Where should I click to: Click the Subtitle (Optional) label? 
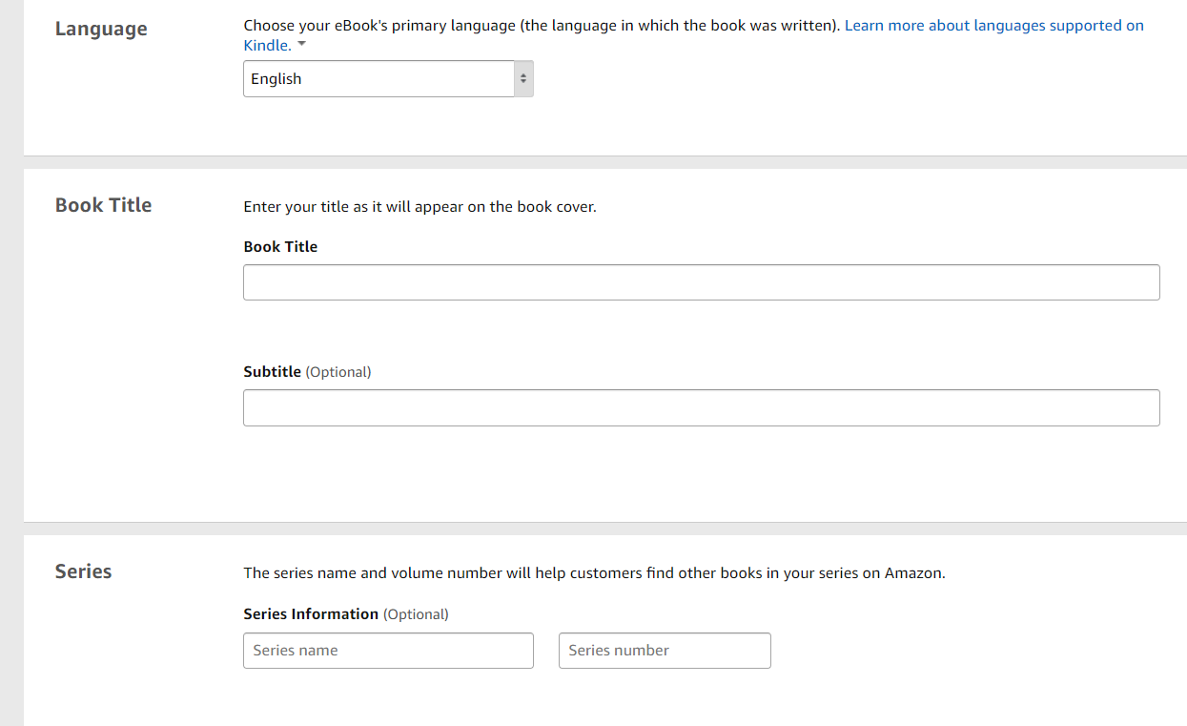click(x=307, y=372)
